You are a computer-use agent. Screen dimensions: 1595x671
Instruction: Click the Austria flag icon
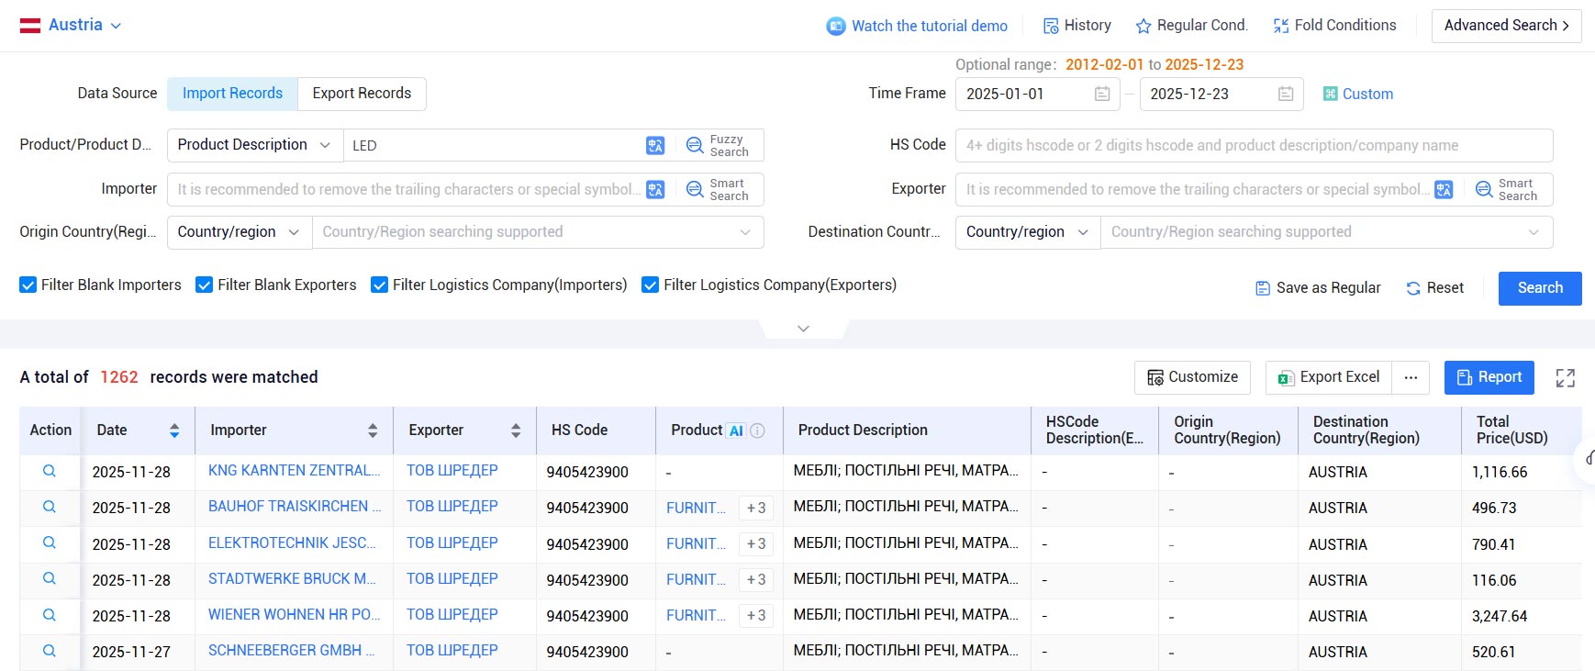30,26
